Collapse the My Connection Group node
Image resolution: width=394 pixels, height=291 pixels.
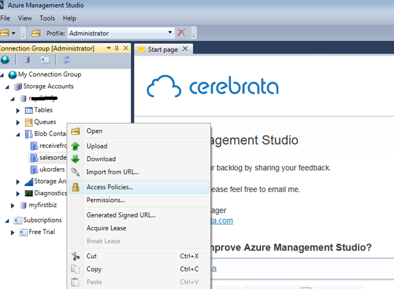click(x=2, y=75)
